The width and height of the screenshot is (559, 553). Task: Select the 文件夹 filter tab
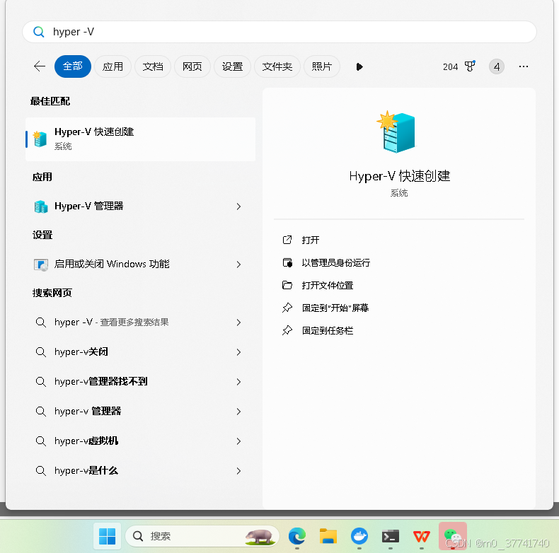click(x=277, y=66)
